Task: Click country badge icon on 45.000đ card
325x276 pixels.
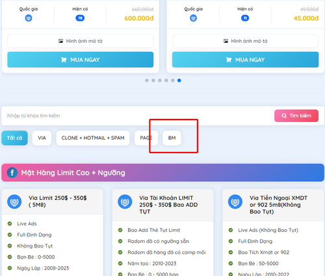Action: tap(193, 18)
